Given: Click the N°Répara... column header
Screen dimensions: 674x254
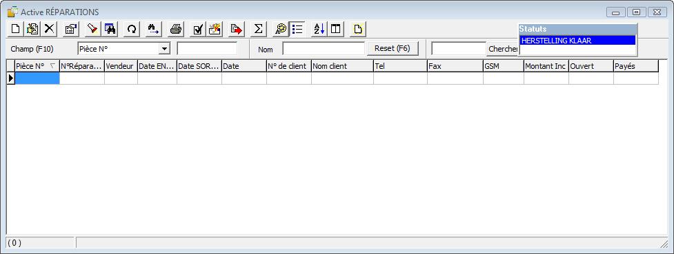Looking at the screenshot, I should pyautogui.click(x=81, y=66).
